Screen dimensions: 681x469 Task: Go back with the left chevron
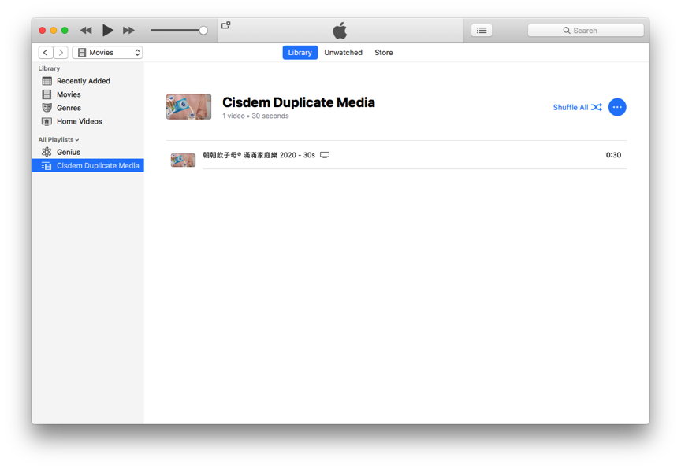pos(46,53)
